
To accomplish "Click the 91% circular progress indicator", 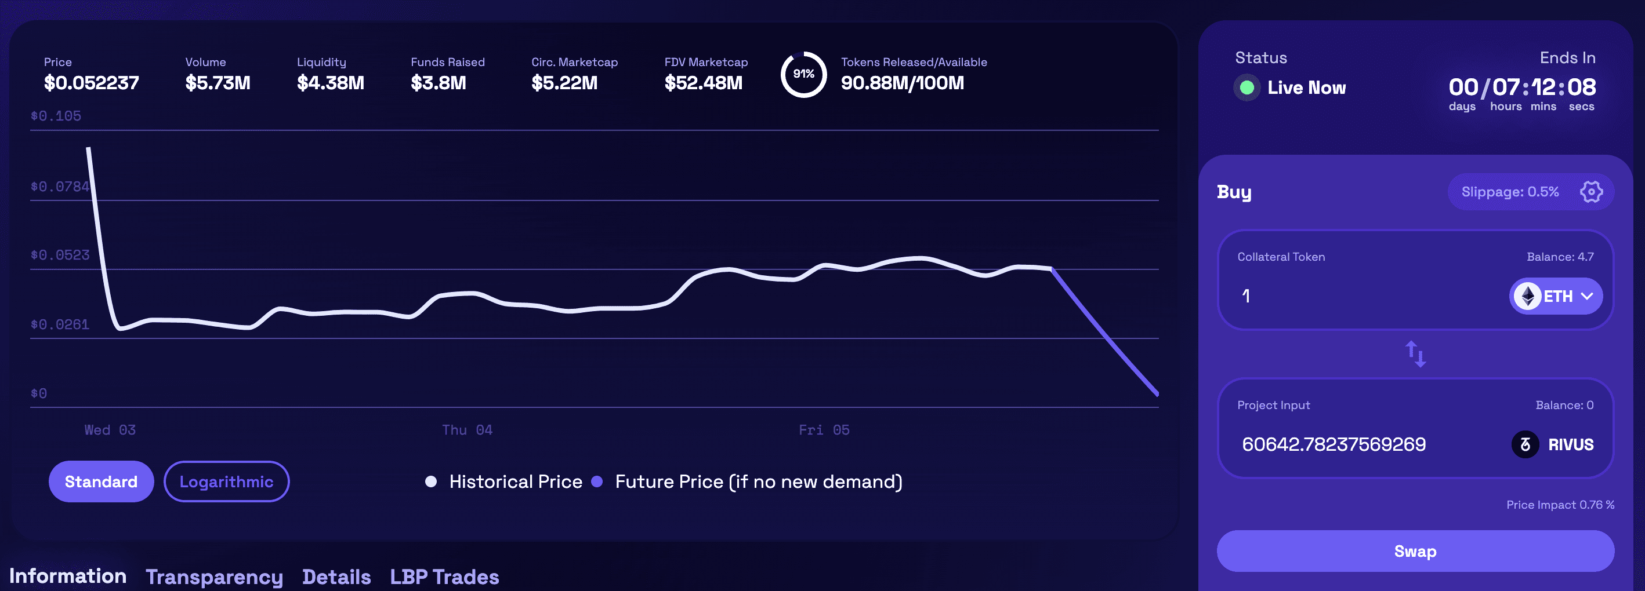I will 803,74.
